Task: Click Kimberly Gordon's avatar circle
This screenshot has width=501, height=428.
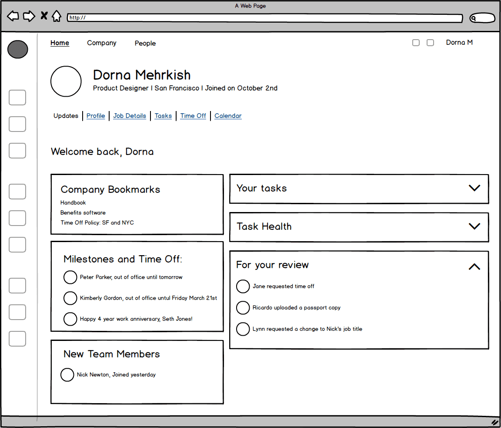Action: [70, 298]
